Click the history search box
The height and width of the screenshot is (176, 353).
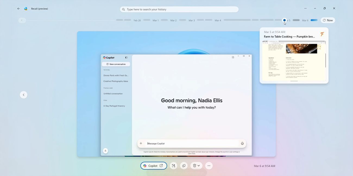[x=179, y=9]
